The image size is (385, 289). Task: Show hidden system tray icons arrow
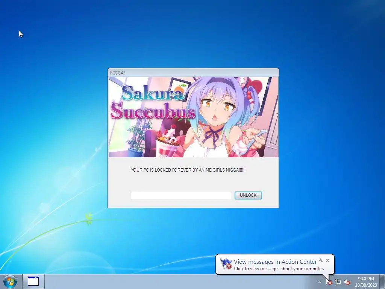click(x=320, y=282)
